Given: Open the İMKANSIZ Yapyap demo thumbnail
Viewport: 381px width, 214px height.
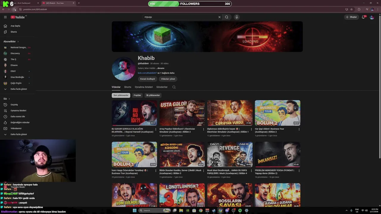Looking at the screenshot, I should coord(277,155).
